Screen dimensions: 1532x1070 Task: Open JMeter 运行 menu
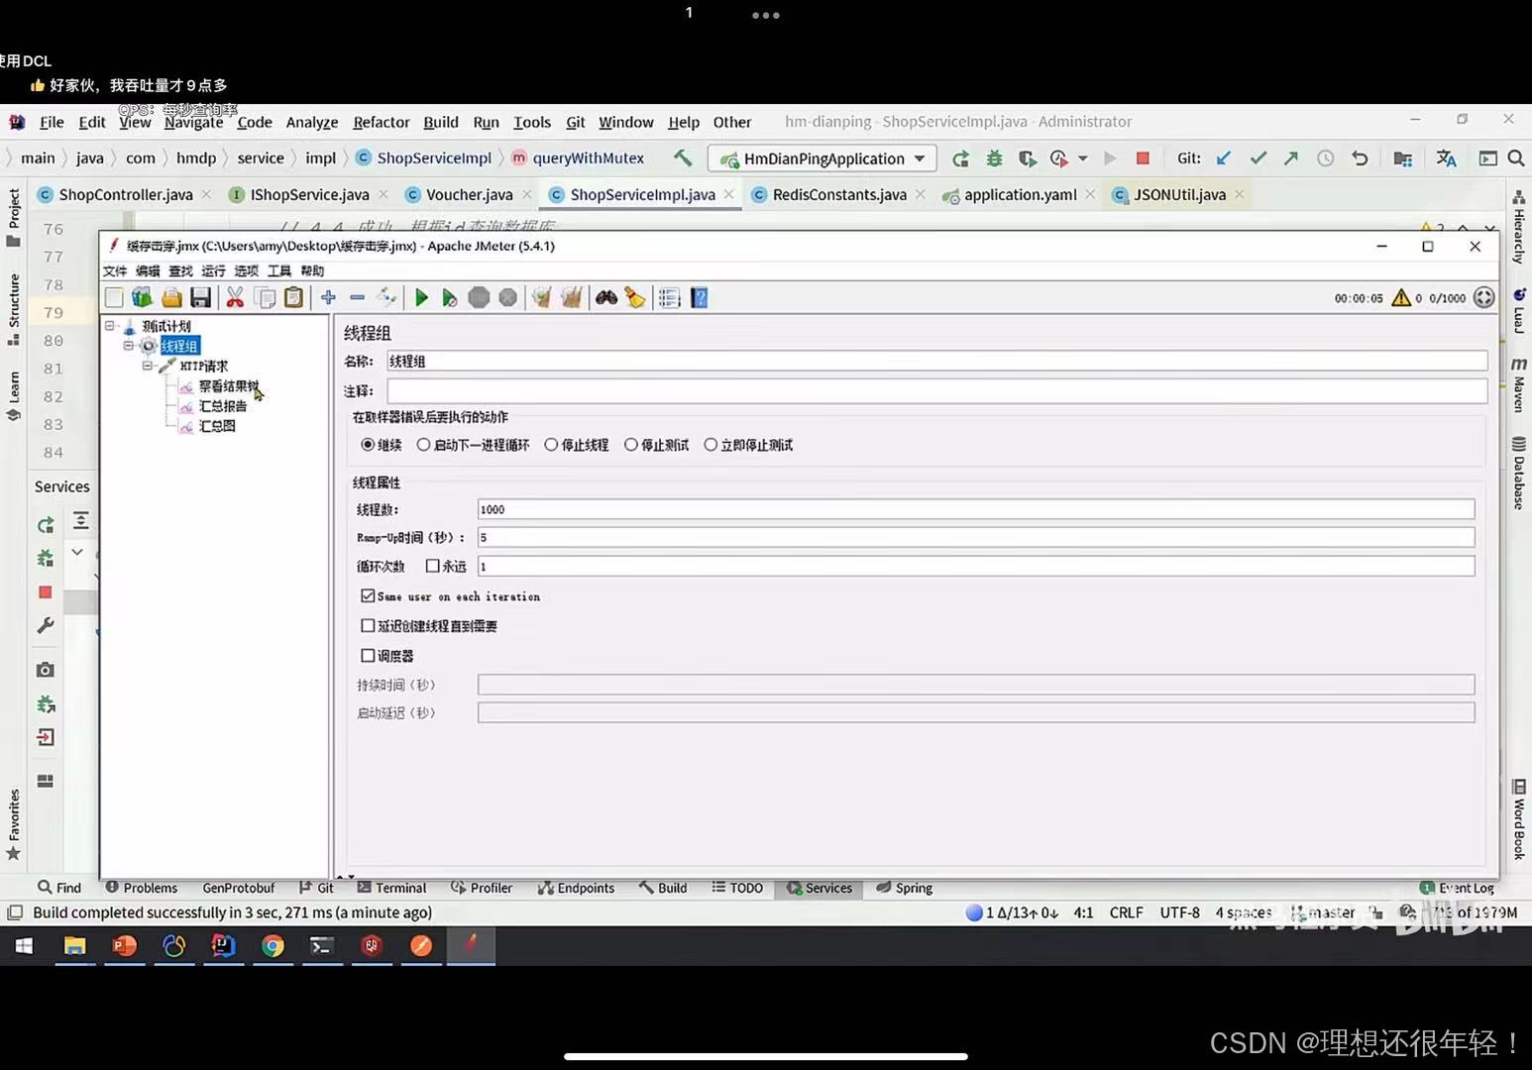tap(213, 270)
